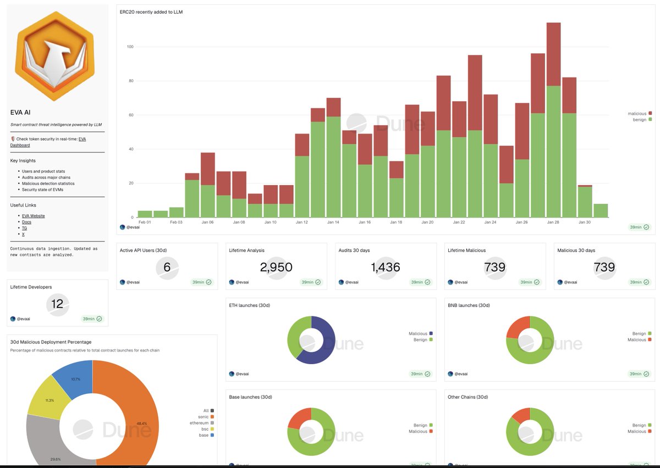
Task: Toggle the benign series in ERC20 chart legend
Action: (x=642, y=119)
